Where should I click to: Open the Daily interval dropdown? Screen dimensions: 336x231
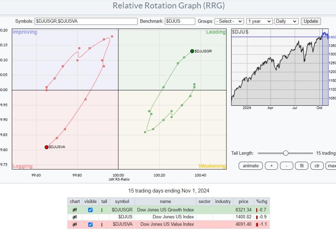[x=286, y=21]
